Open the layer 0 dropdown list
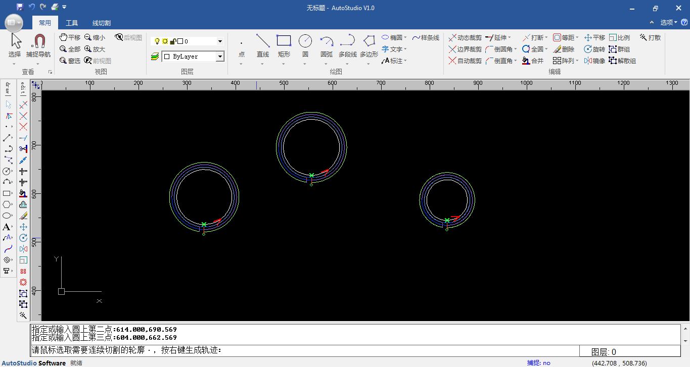 [220, 41]
